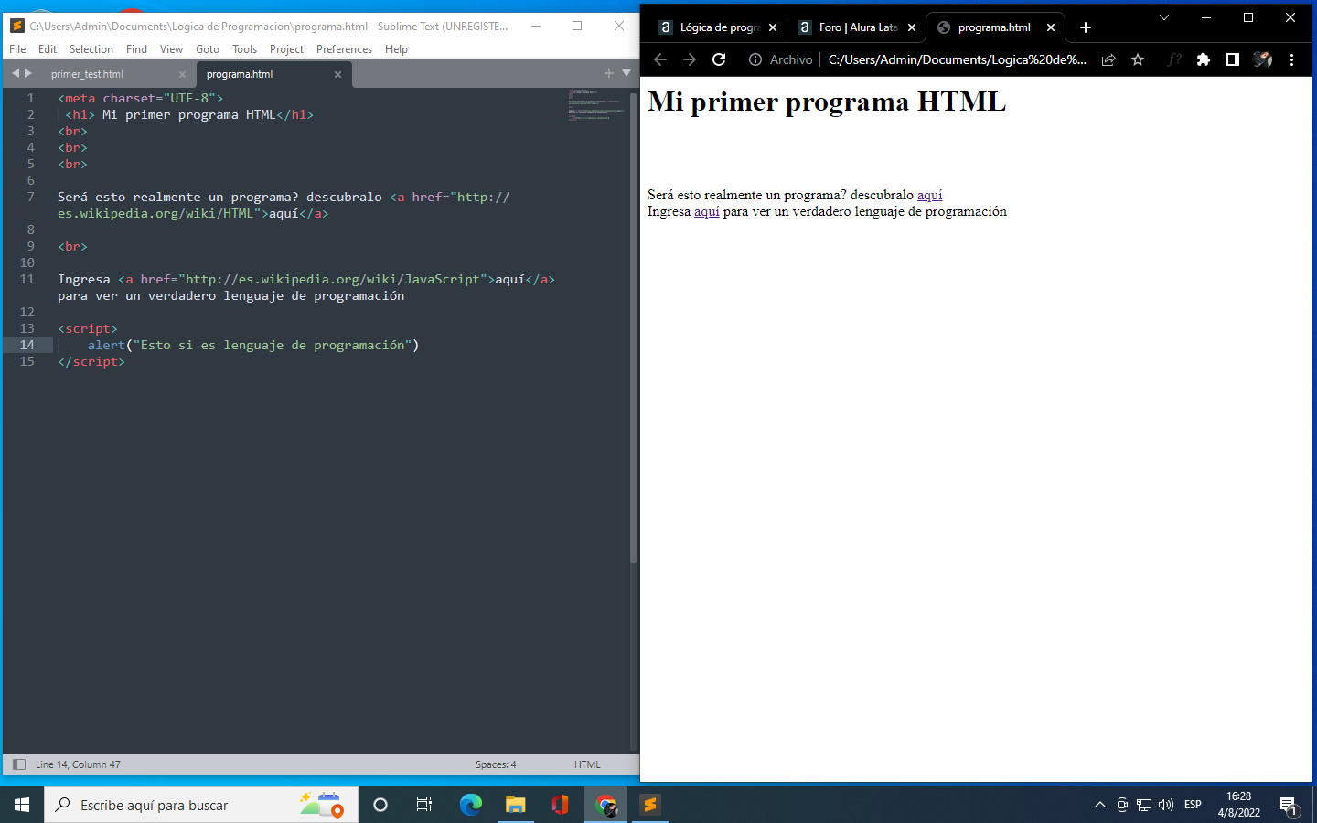Bookmark this page with the star
Screen dimensions: 1317x823
click(x=1138, y=59)
